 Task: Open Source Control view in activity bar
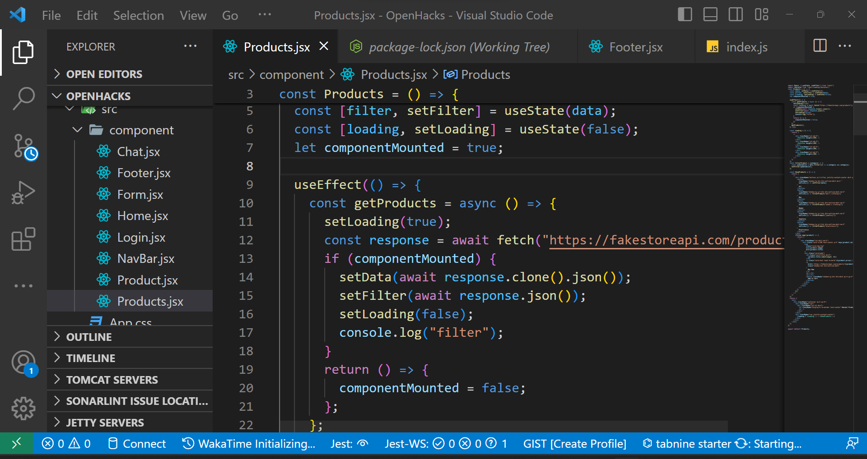(x=24, y=147)
